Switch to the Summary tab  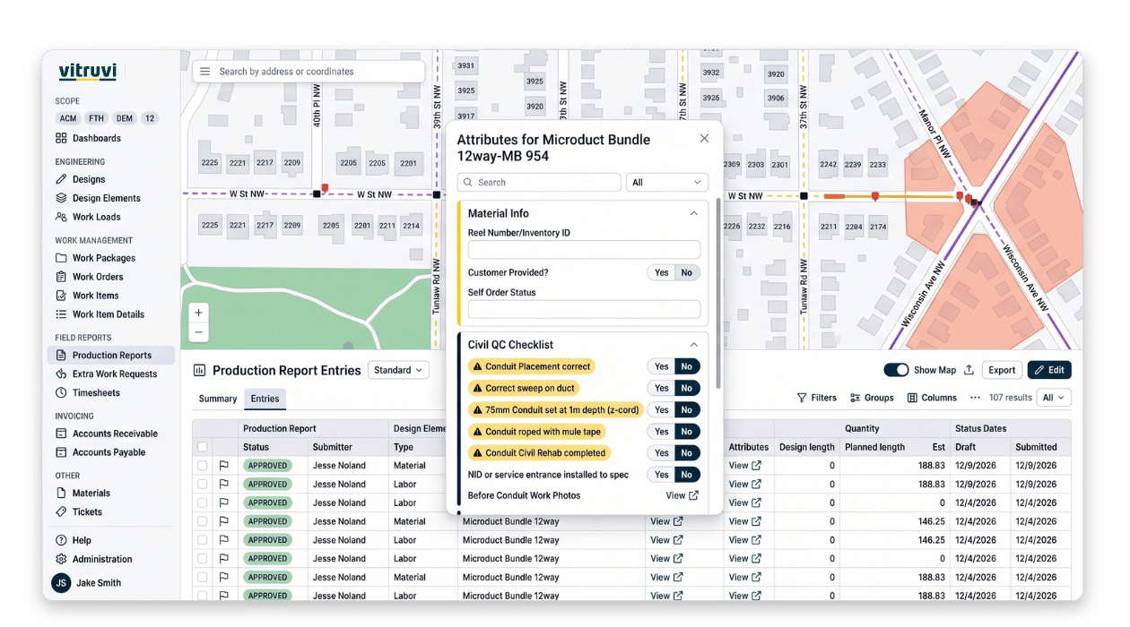pos(218,399)
